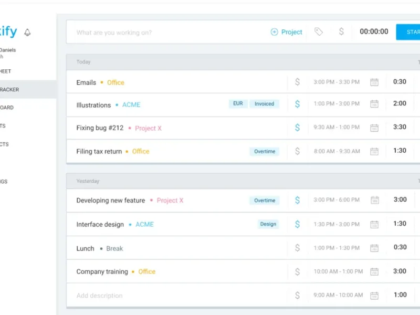The width and height of the screenshot is (420, 315).
Task: Click the Overtime tag on Filing tax return
Action: pos(265,151)
